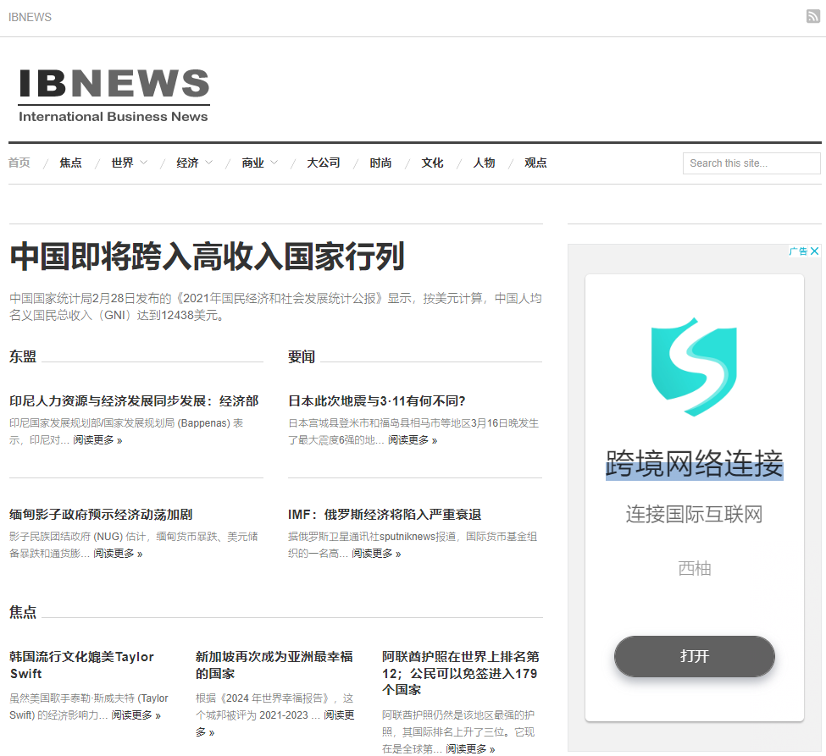Open article 日本此次地震与3·11有何不同
This screenshot has width=826, height=756.
[377, 400]
